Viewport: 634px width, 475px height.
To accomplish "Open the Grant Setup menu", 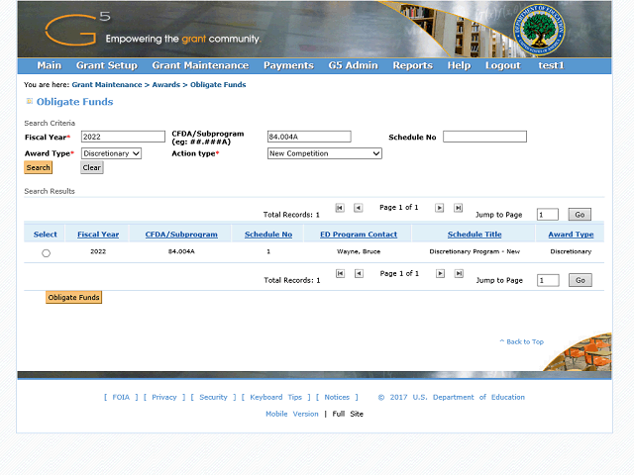I will point(107,65).
